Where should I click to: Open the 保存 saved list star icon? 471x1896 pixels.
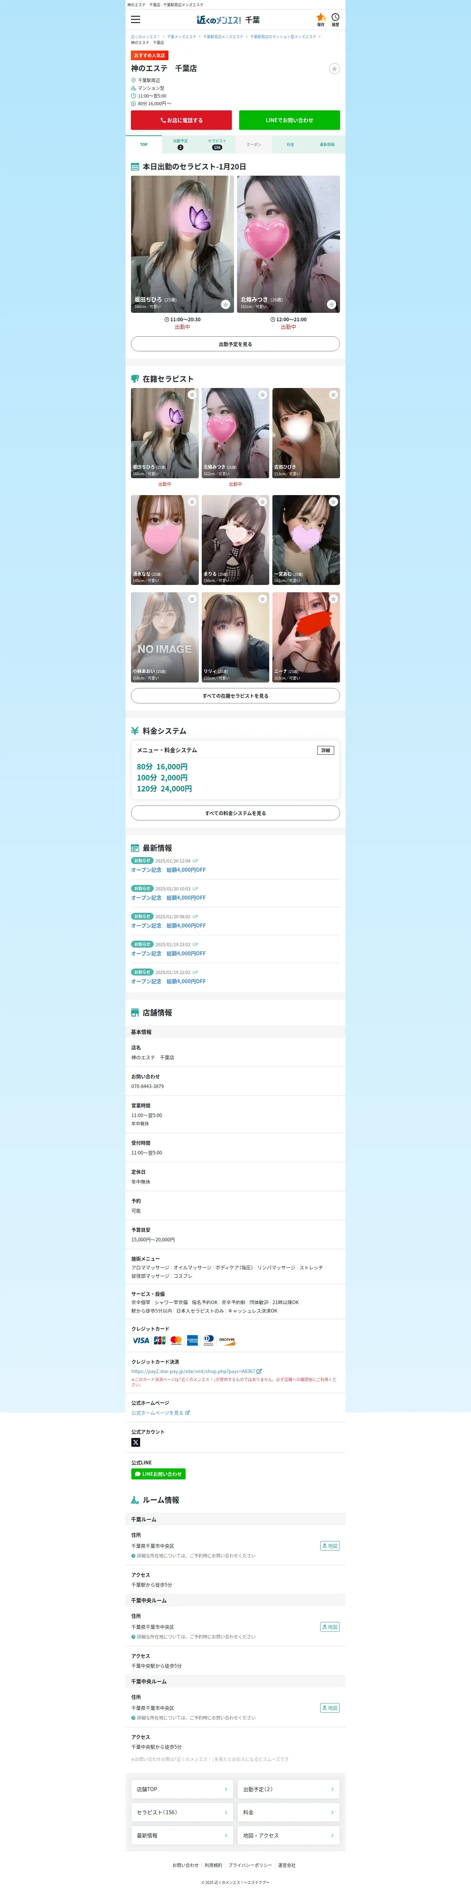[x=321, y=19]
